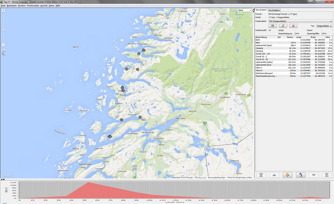
Task: Move selection to top of list
Action: [261, 175]
